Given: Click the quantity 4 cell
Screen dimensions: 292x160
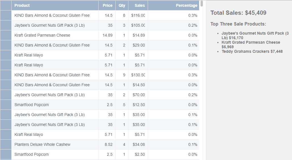Looking at the screenshot, I should [x=122, y=144].
